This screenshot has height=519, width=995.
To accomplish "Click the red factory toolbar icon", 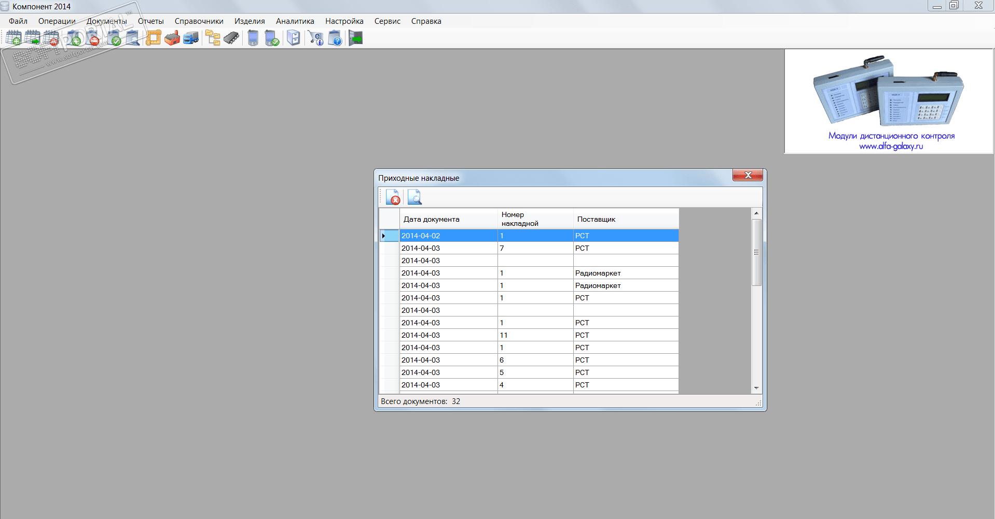I will coord(172,38).
